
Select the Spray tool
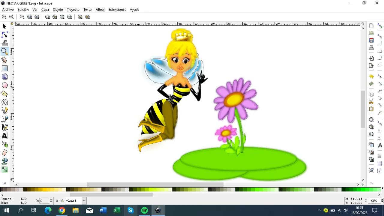pos(4,144)
